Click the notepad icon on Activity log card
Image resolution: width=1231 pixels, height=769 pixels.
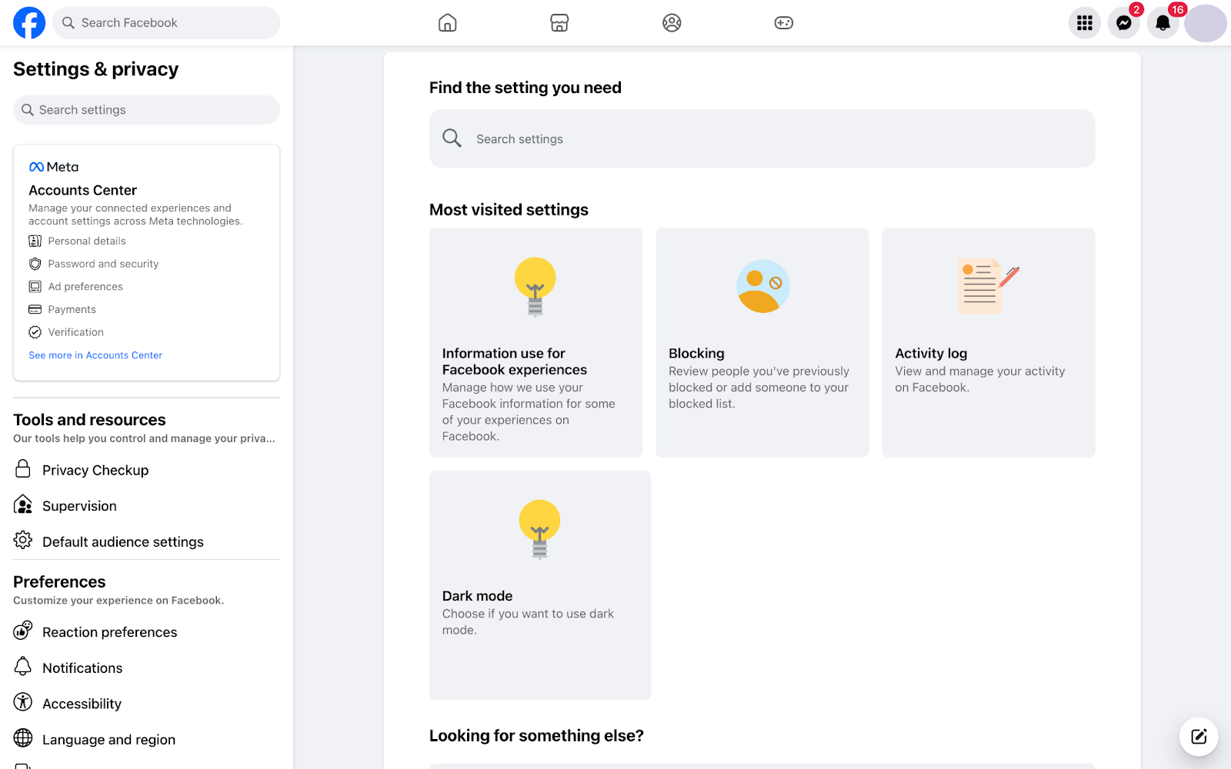tap(989, 286)
